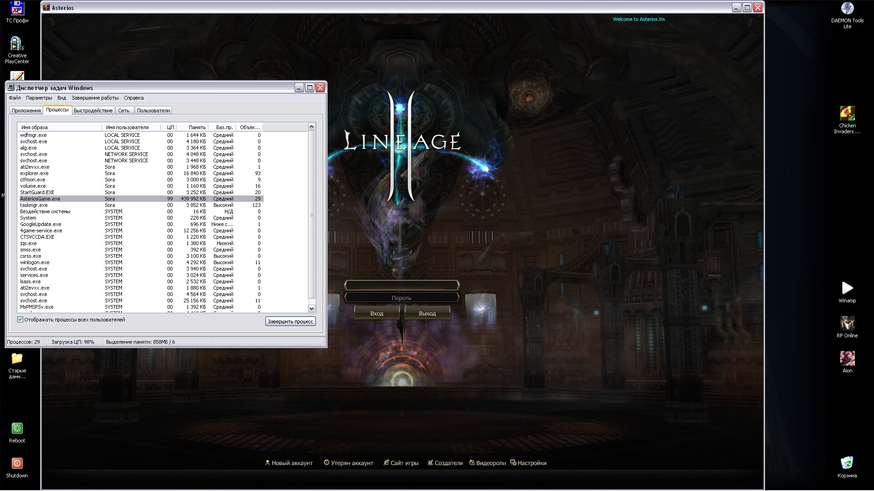The width and height of the screenshot is (874, 491).
Task: Select the taskmgr.exe process row
Action: (x=141, y=205)
